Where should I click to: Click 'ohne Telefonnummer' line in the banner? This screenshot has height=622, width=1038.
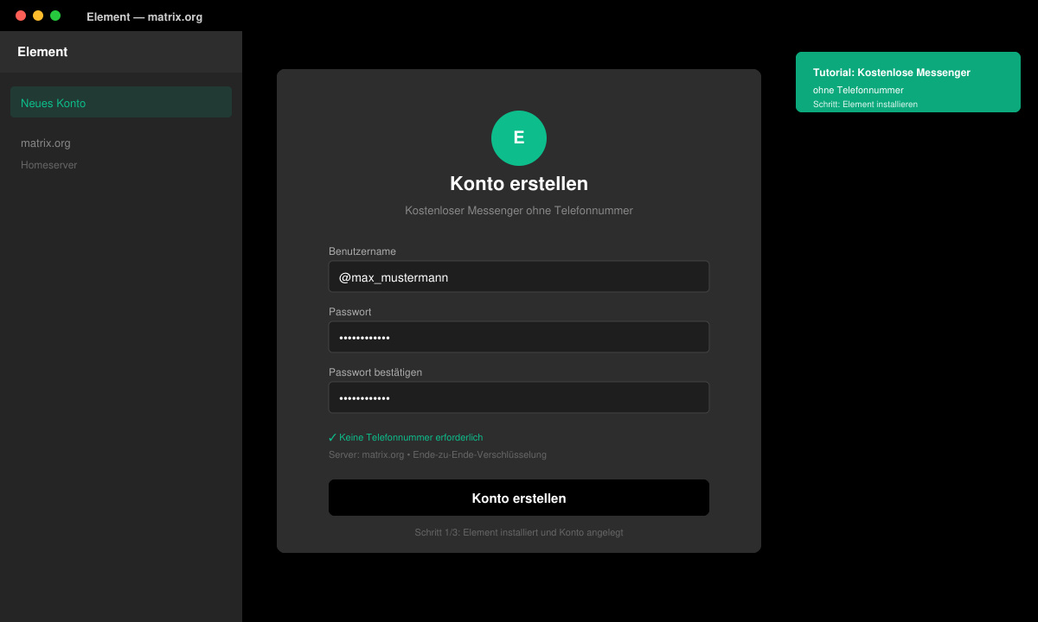point(858,90)
